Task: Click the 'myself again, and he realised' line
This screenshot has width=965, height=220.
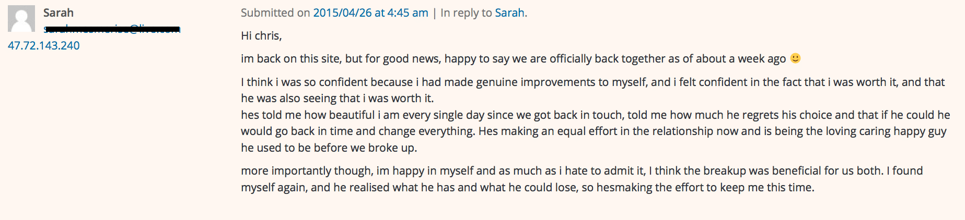Action: 527,188
